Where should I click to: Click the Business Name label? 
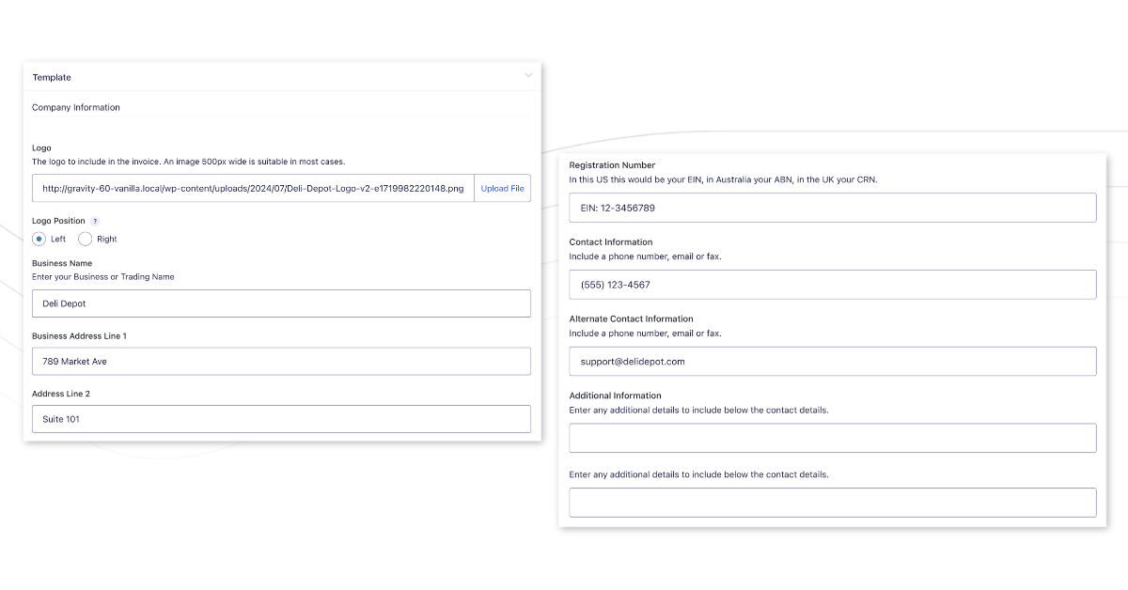point(62,263)
